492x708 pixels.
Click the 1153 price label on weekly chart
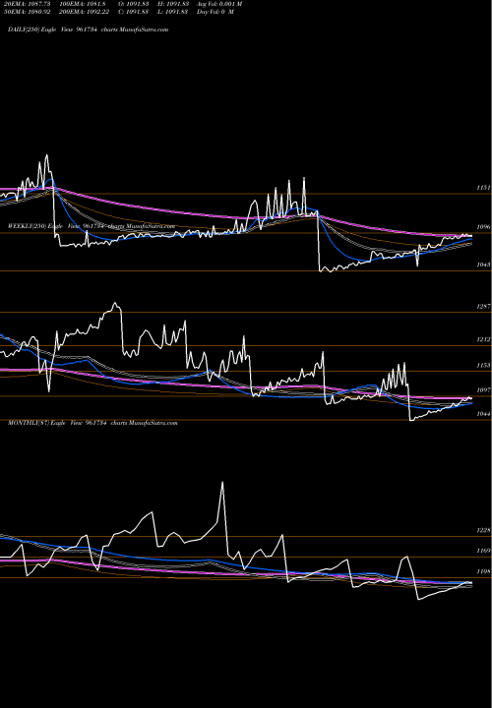click(x=483, y=365)
